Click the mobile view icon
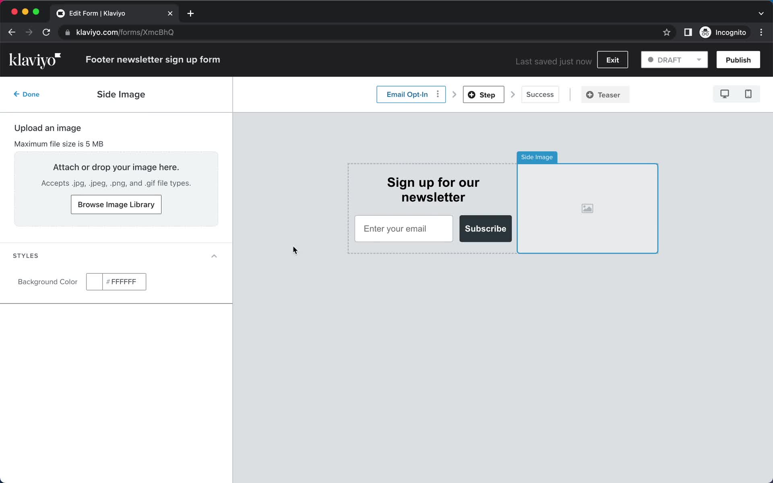This screenshot has width=773, height=483. point(748,94)
